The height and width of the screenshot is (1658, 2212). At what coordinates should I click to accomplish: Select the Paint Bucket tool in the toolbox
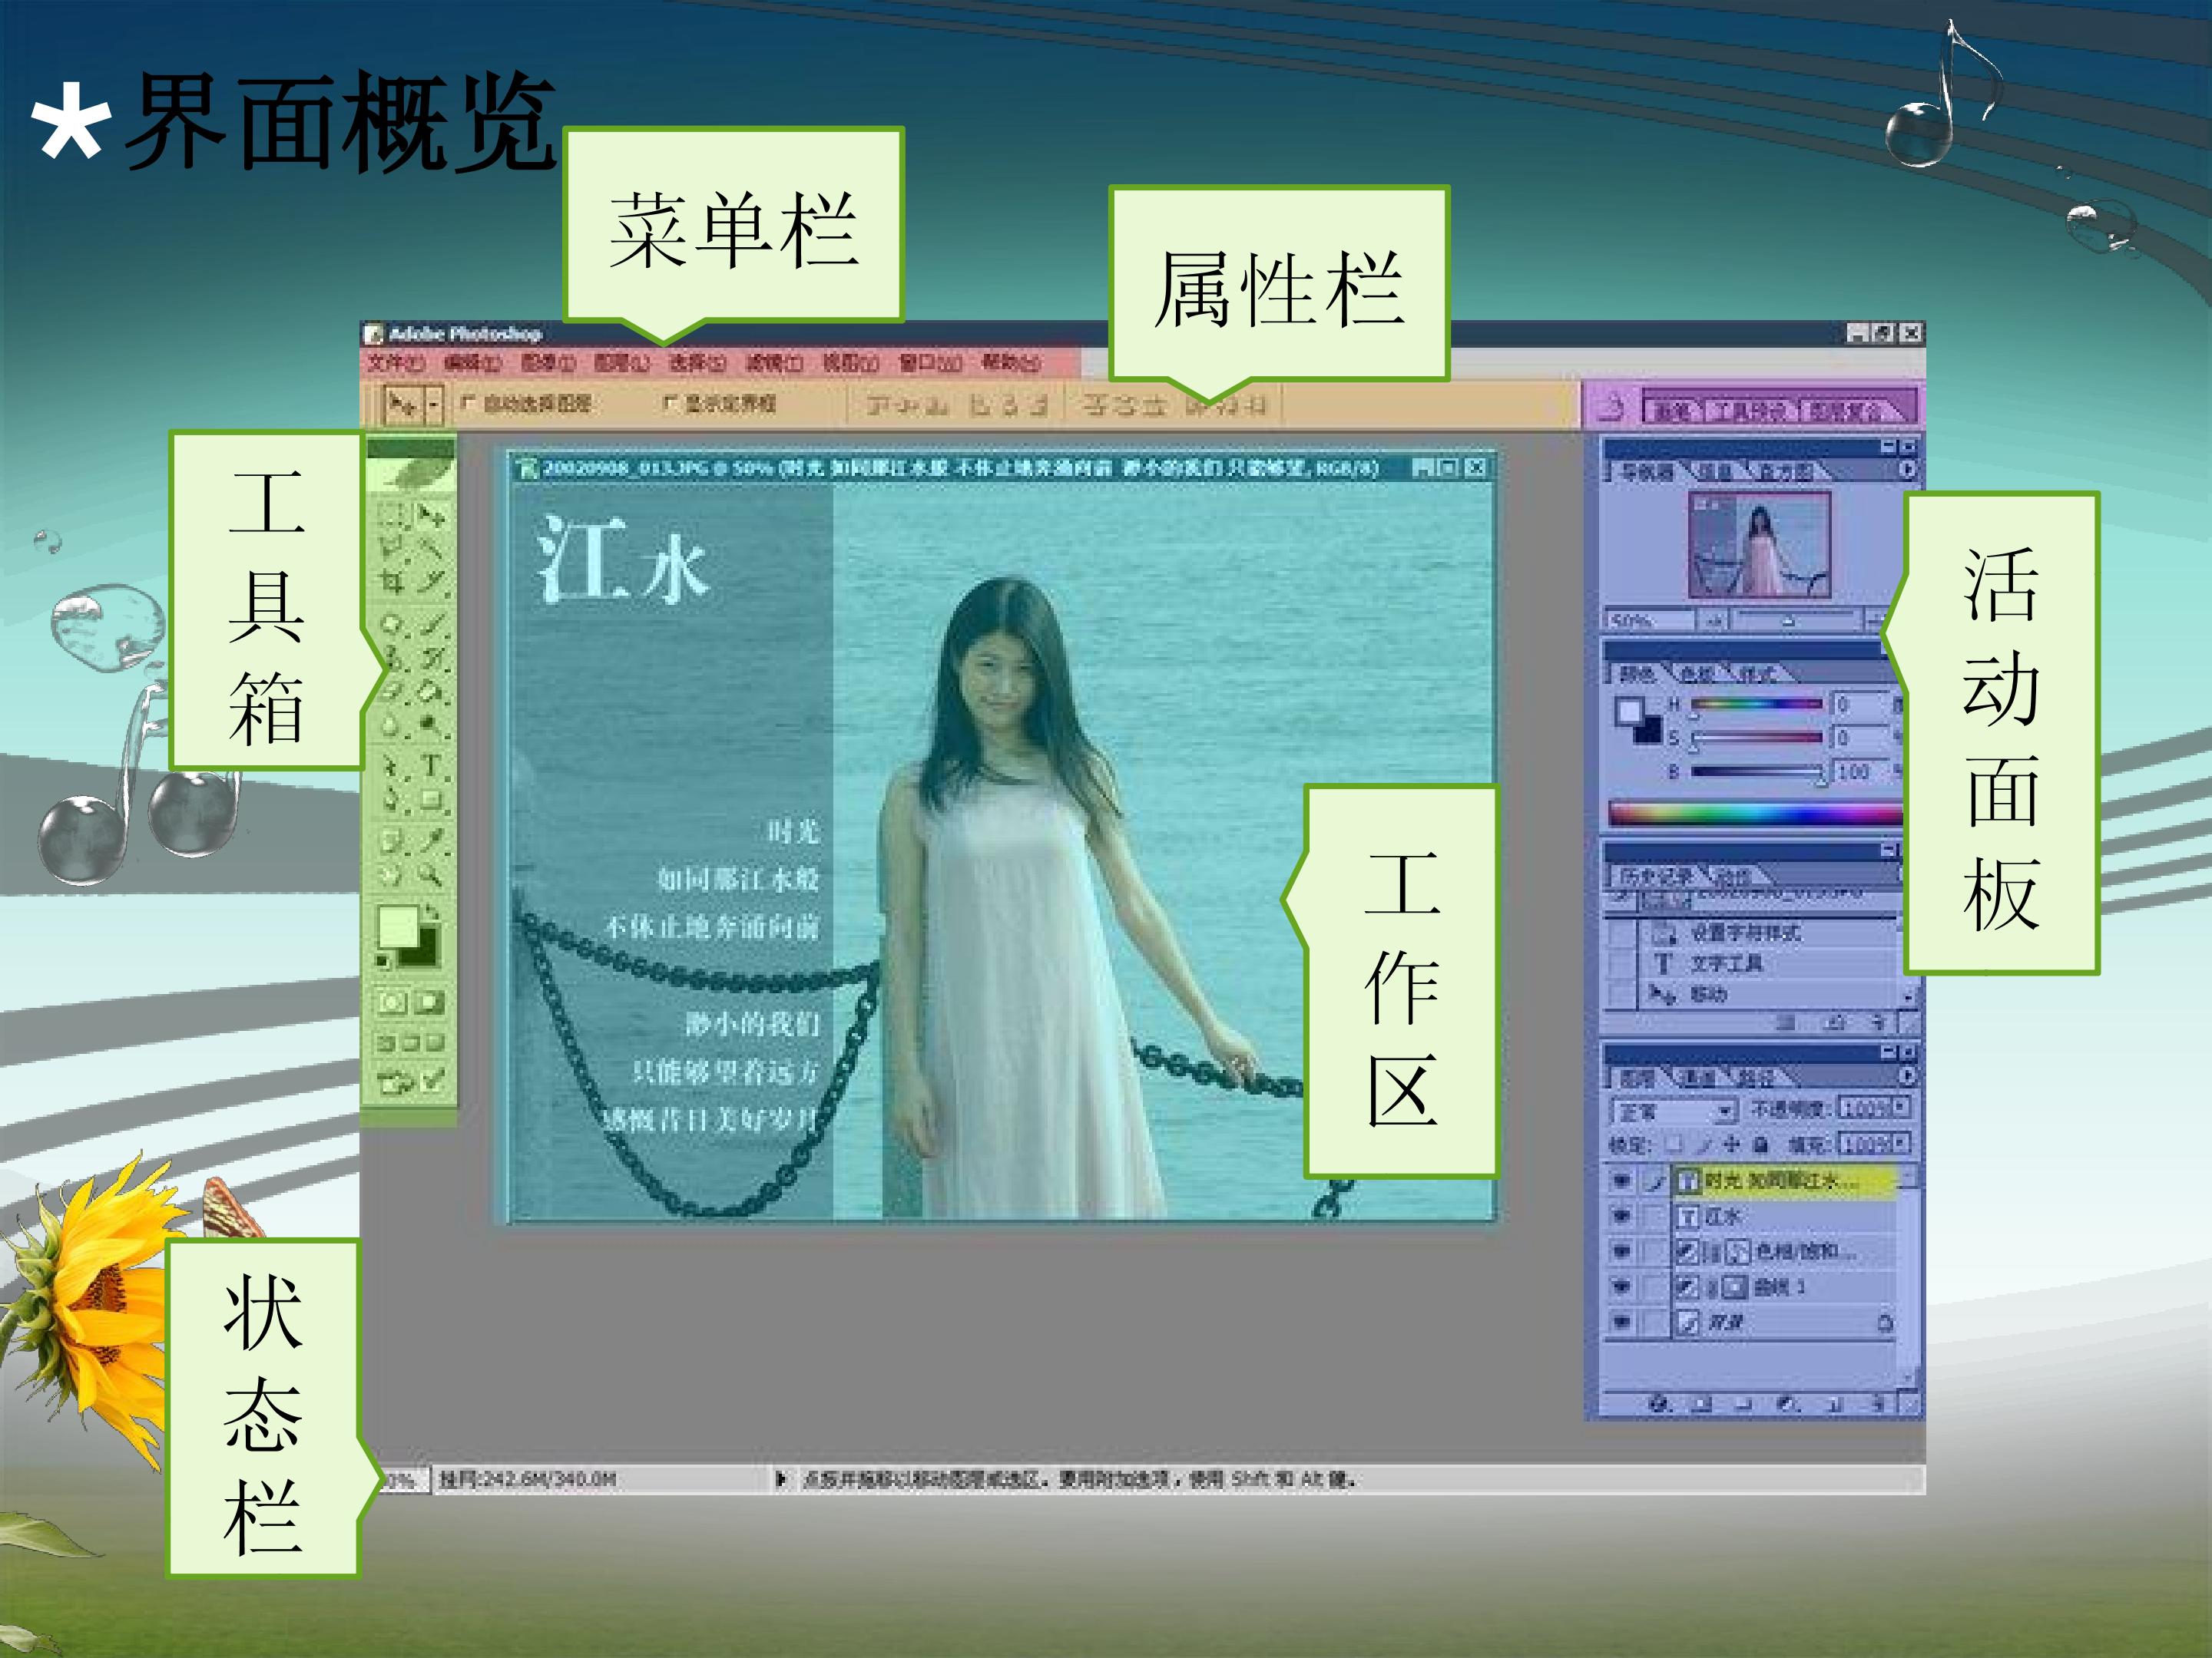coord(431,692)
